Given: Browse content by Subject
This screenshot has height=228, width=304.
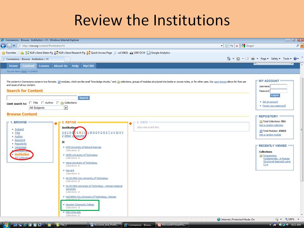Looking at the screenshot, I should point(19,129).
